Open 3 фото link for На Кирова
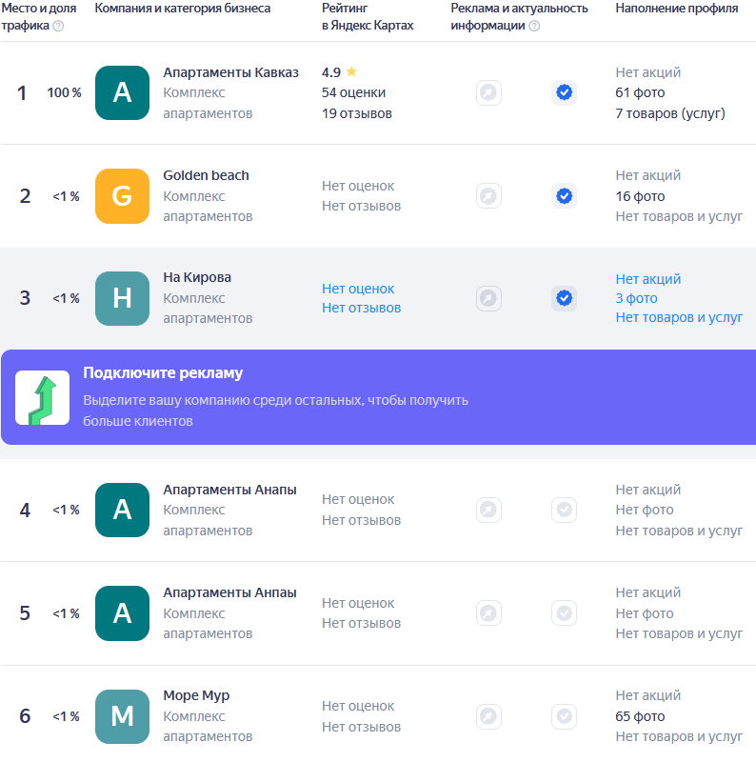756x762 pixels. tap(636, 298)
